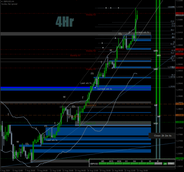Click the 12 Aug 12:00 time label
Viewport: 184px width, 172px height.
[x=56, y=171]
